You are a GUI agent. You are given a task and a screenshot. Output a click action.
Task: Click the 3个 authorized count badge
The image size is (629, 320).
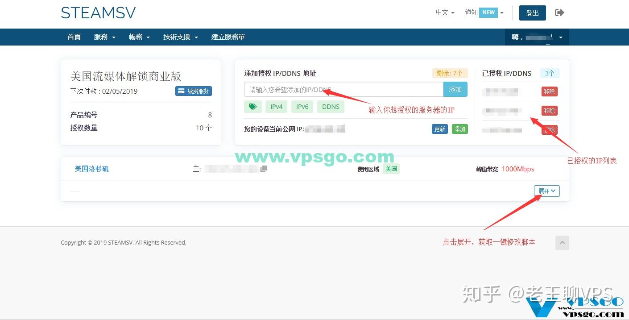(x=550, y=73)
